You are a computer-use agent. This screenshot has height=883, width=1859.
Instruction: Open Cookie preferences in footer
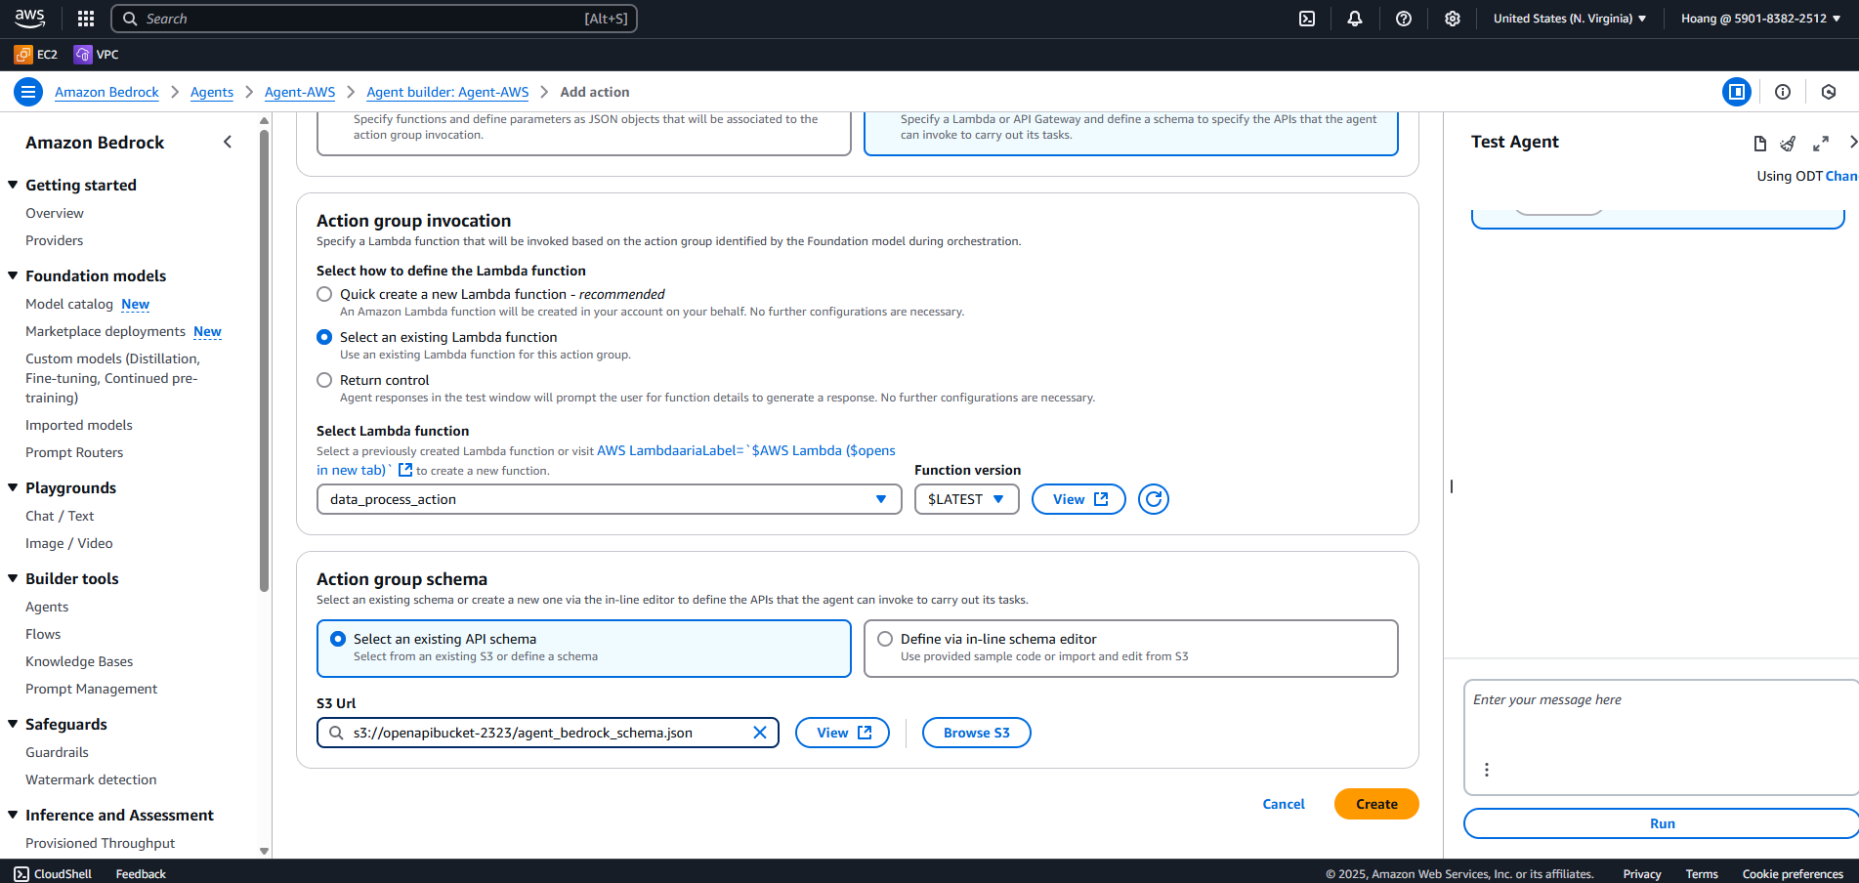coord(1793,874)
